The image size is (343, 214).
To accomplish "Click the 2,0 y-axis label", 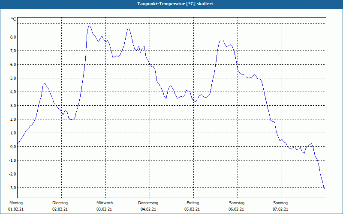I will point(13,119).
